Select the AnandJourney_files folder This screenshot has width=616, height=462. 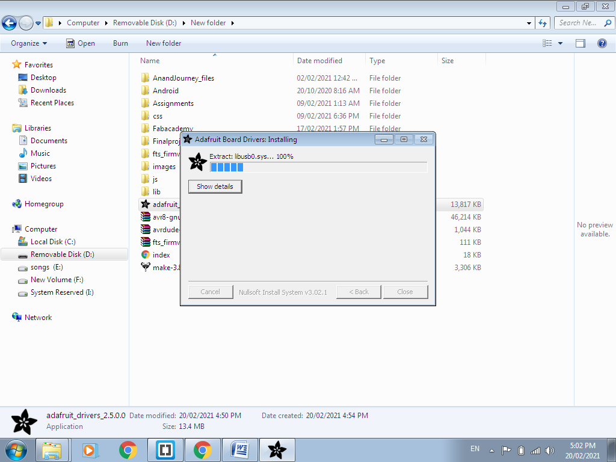click(x=183, y=78)
